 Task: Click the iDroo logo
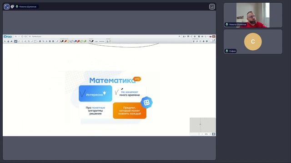8,37
